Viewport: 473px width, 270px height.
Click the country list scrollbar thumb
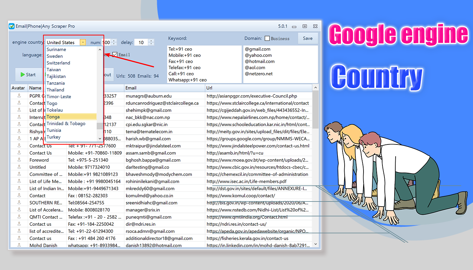pos(100,126)
